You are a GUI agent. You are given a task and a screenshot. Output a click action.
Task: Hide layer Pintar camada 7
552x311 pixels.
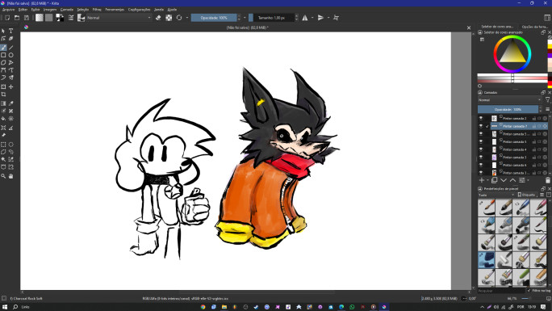tap(481, 126)
